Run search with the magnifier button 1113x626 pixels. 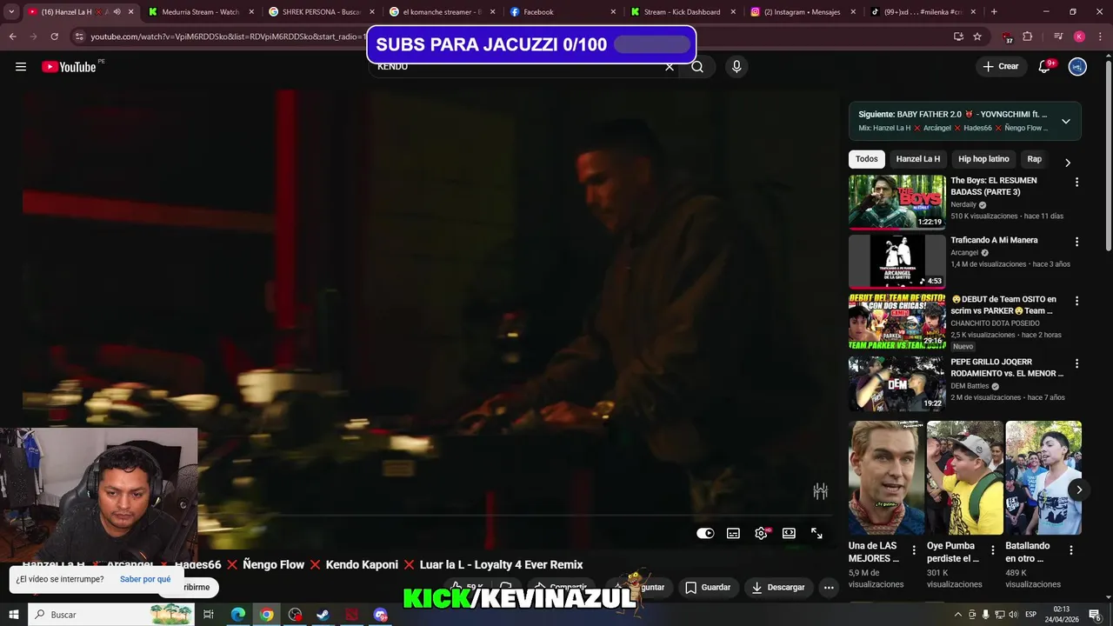[x=697, y=67]
